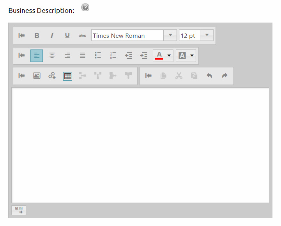Insert a bulleted list
281x226 pixels.
click(x=98, y=56)
